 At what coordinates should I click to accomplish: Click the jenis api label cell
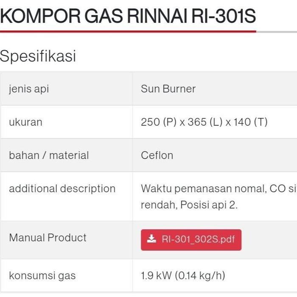[x=29, y=89]
